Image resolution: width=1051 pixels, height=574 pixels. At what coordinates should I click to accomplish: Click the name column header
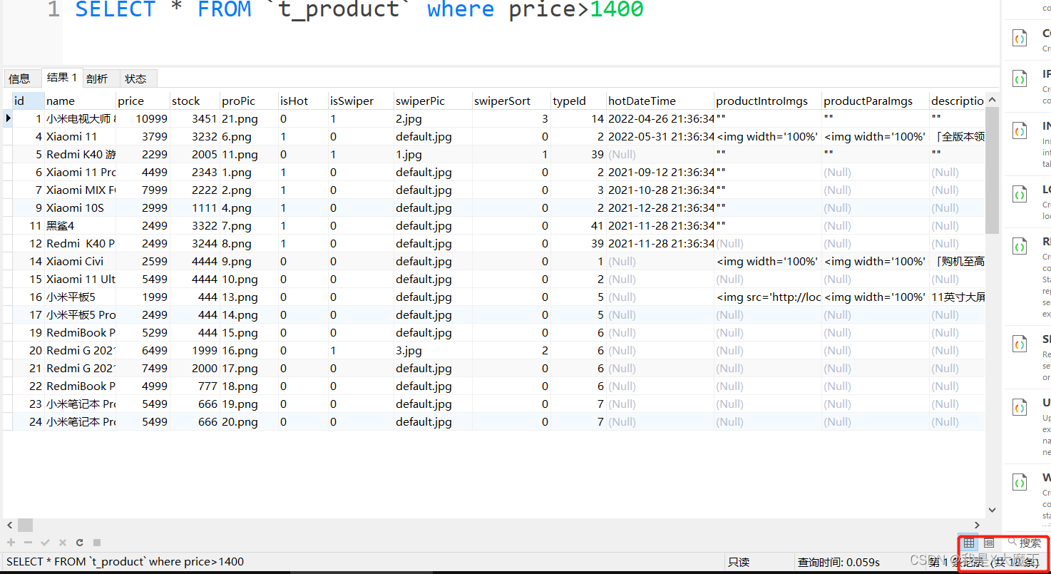pos(80,101)
